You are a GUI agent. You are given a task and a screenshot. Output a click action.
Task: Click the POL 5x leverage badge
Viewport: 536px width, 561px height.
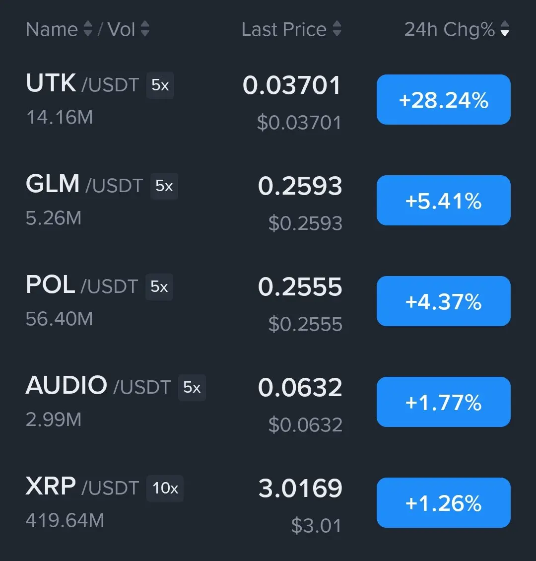[x=159, y=286]
